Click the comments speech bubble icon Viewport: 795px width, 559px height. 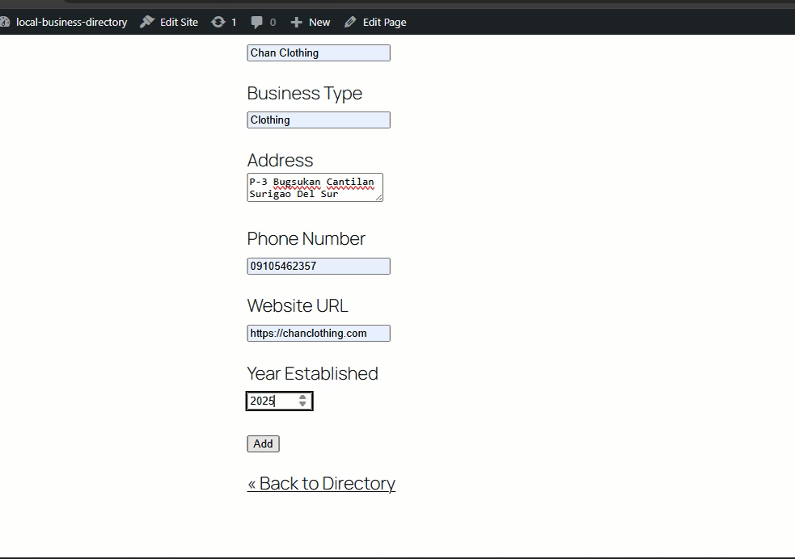(257, 22)
